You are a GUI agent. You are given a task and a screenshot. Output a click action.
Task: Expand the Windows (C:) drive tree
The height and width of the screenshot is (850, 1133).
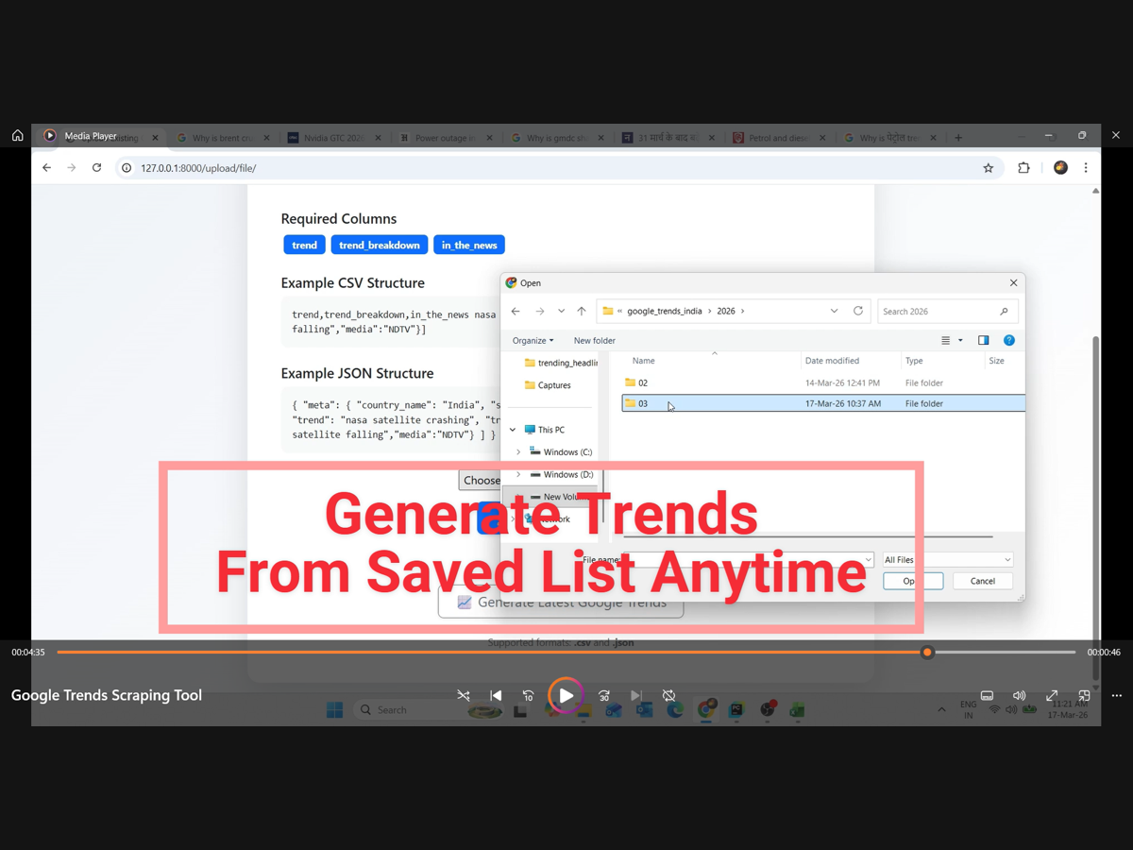pyautogui.click(x=518, y=452)
